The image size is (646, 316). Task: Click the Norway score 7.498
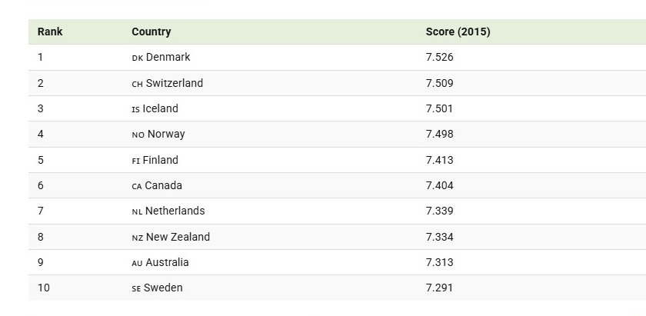coord(440,134)
